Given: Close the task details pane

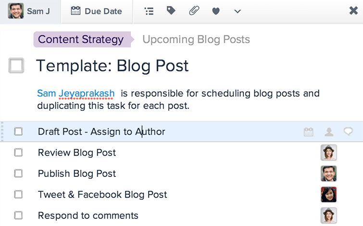Looking at the screenshot, I should pos(353,11).
